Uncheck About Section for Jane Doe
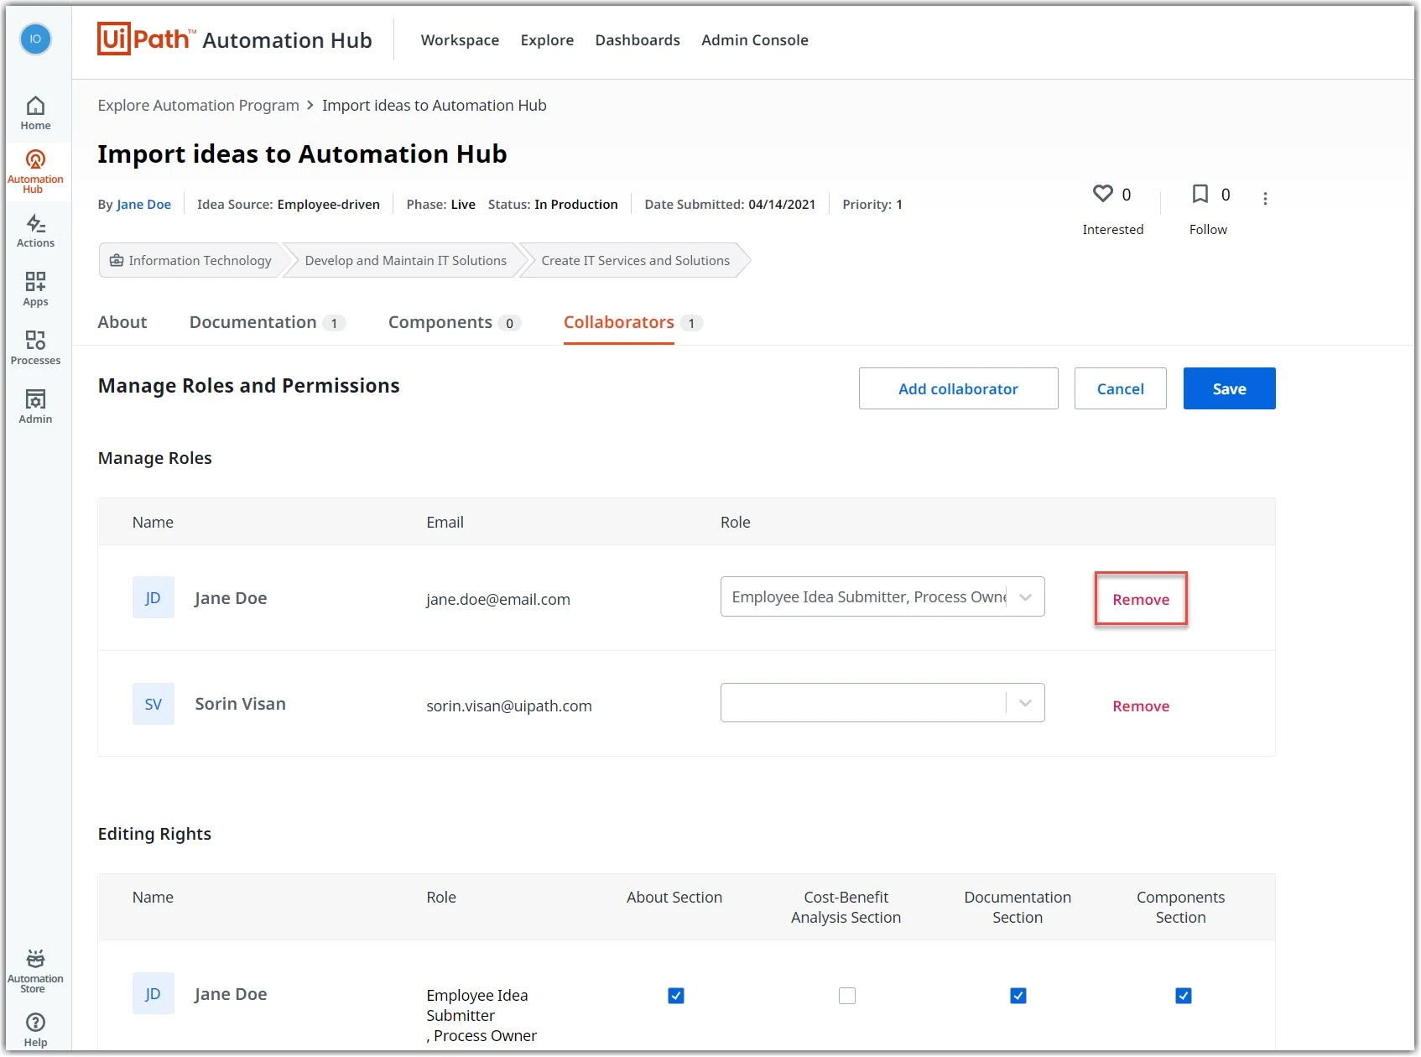Image resolution: width=1421 pixels, height=1057 pixels. click(x=676, y=996)
